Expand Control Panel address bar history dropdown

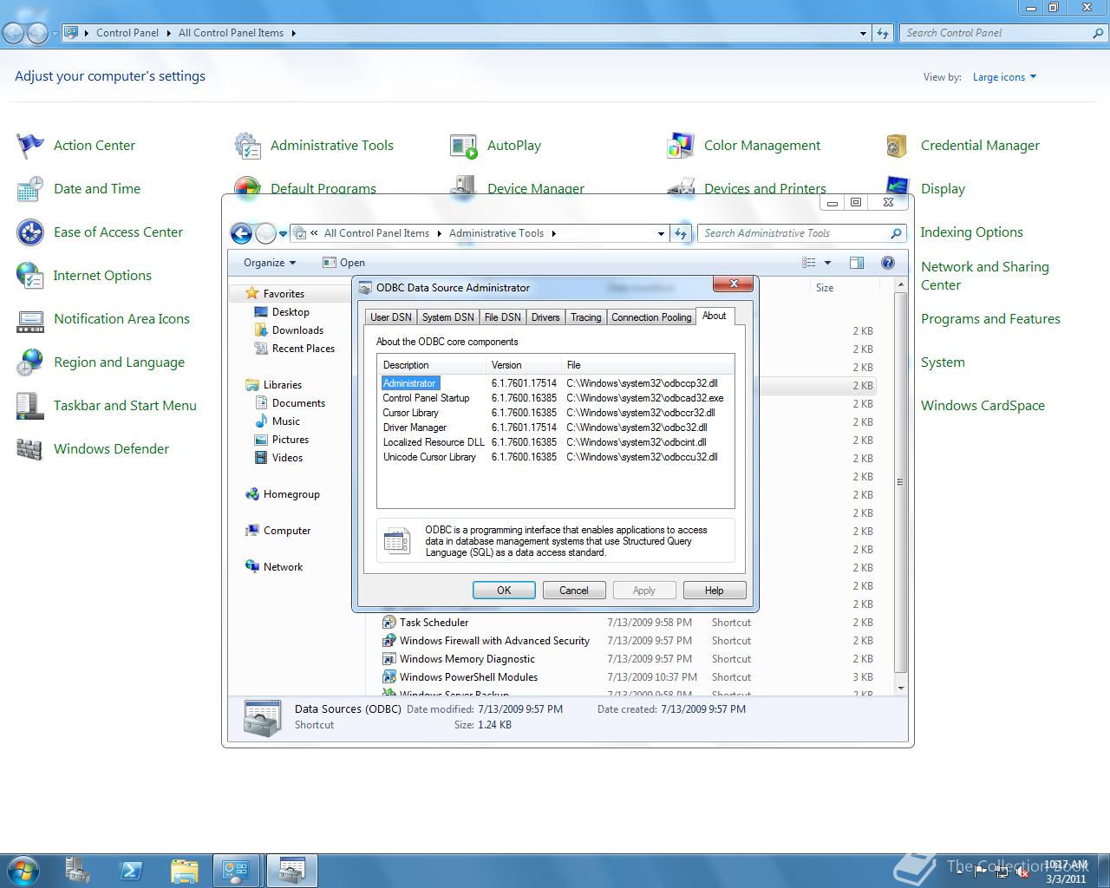[863, 33]
